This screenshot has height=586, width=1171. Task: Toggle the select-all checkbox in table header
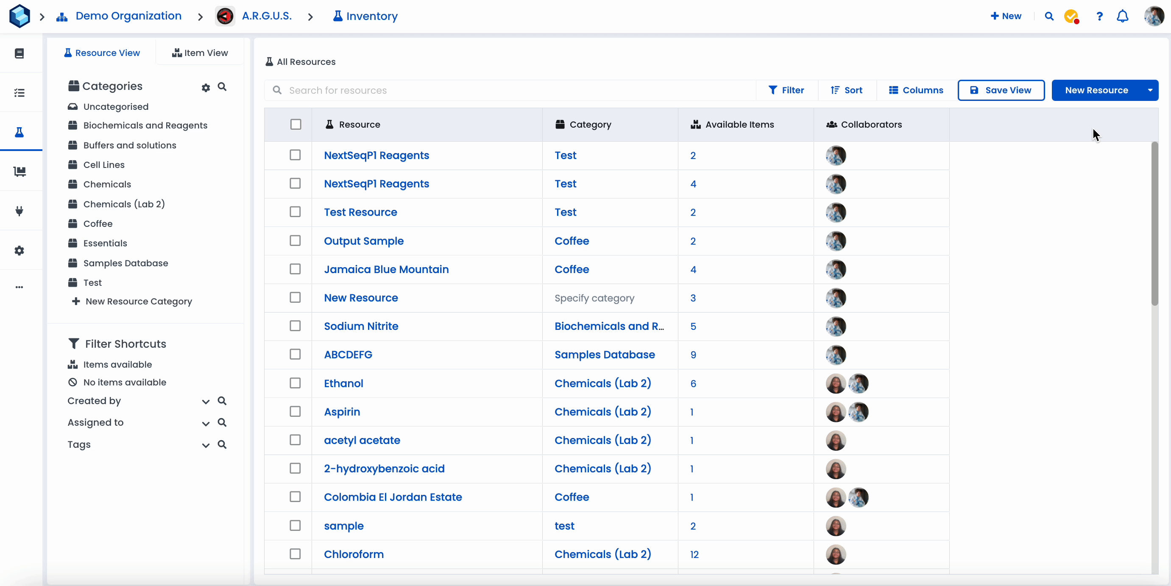tap(296, 124)
